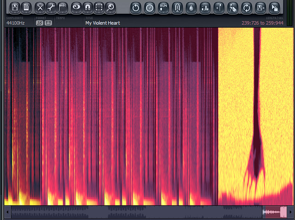Open the Zoom magnifier menu
The image size is (295, 220).
point(110,8)
